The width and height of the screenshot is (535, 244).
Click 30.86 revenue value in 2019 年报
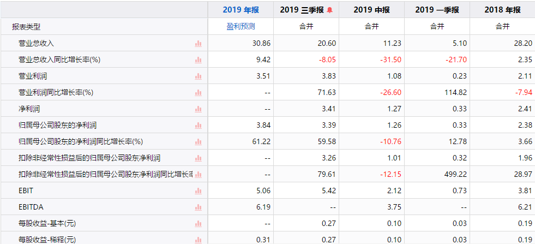(x=262, y=44)
